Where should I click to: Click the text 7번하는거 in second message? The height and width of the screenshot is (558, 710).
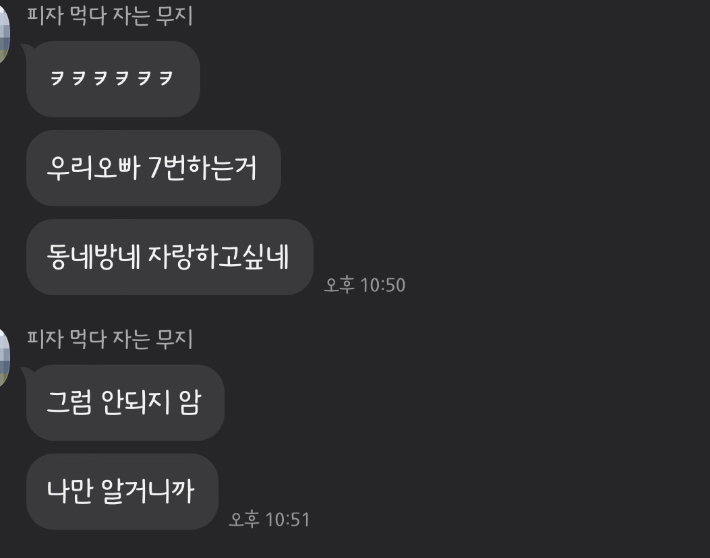[203, 167]
